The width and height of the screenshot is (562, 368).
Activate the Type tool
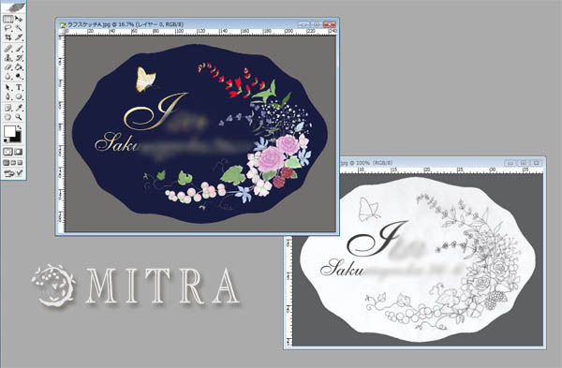tap(19, 87)
